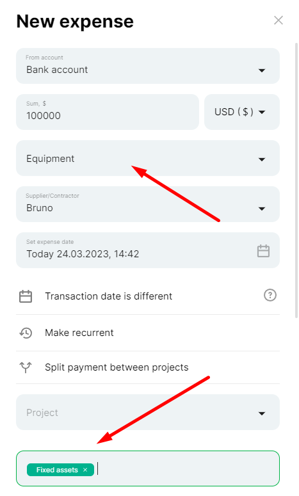Viewport: 299px width, 496px height.
Task: Click the split payment fork icon
Action: point(26,367)
